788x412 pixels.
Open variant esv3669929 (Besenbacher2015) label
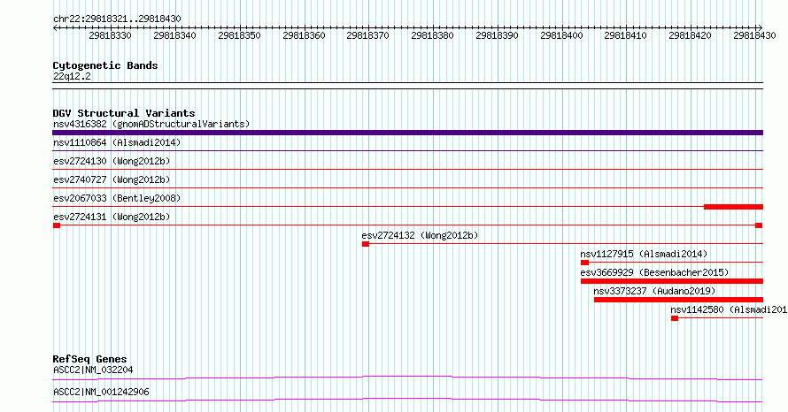pyautogui.click(x=654, y=272)
